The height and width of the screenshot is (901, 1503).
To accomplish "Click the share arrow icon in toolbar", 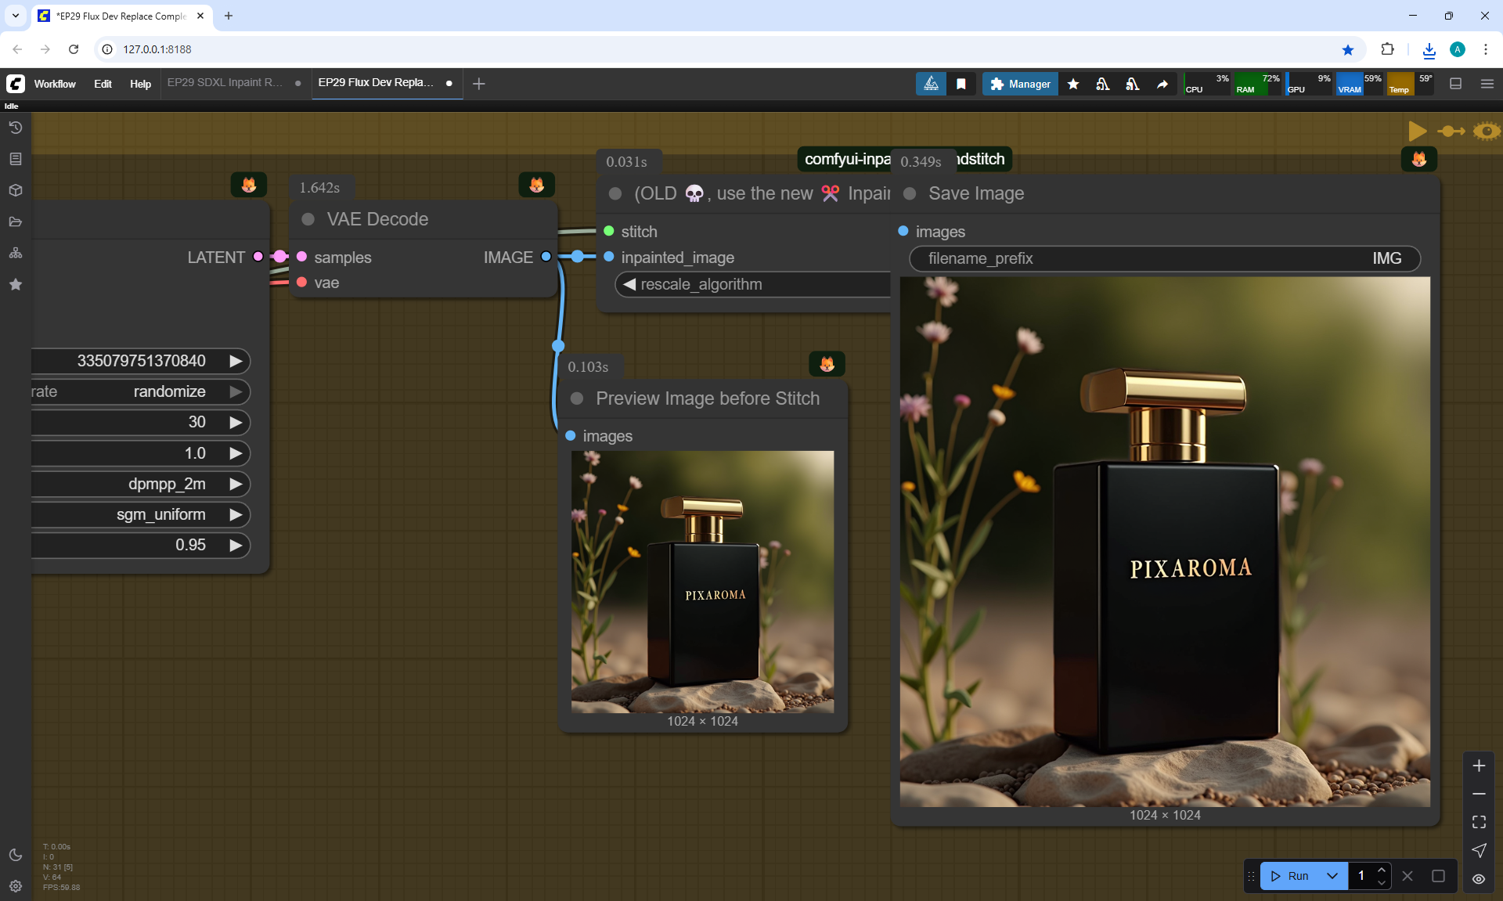I will (x=1162, y=84).
